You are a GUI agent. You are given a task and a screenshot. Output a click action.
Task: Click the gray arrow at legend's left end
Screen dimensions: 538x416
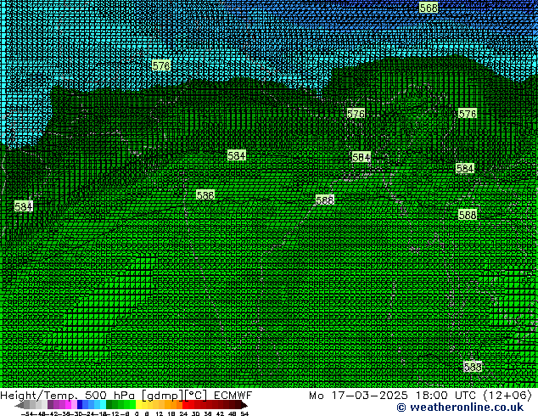click(x=19, y=405)
